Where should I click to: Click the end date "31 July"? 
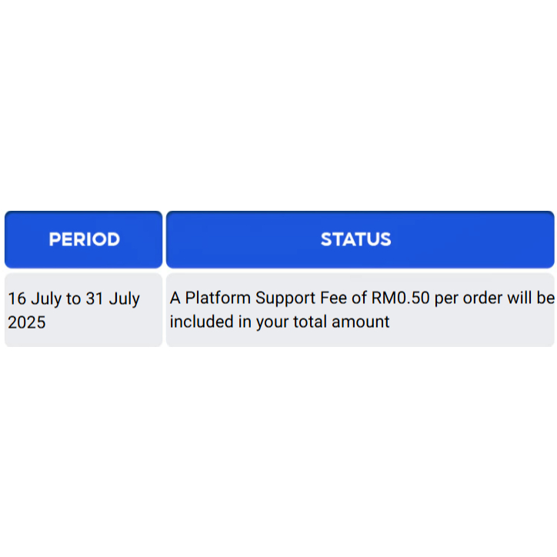(x=112, y=299)
